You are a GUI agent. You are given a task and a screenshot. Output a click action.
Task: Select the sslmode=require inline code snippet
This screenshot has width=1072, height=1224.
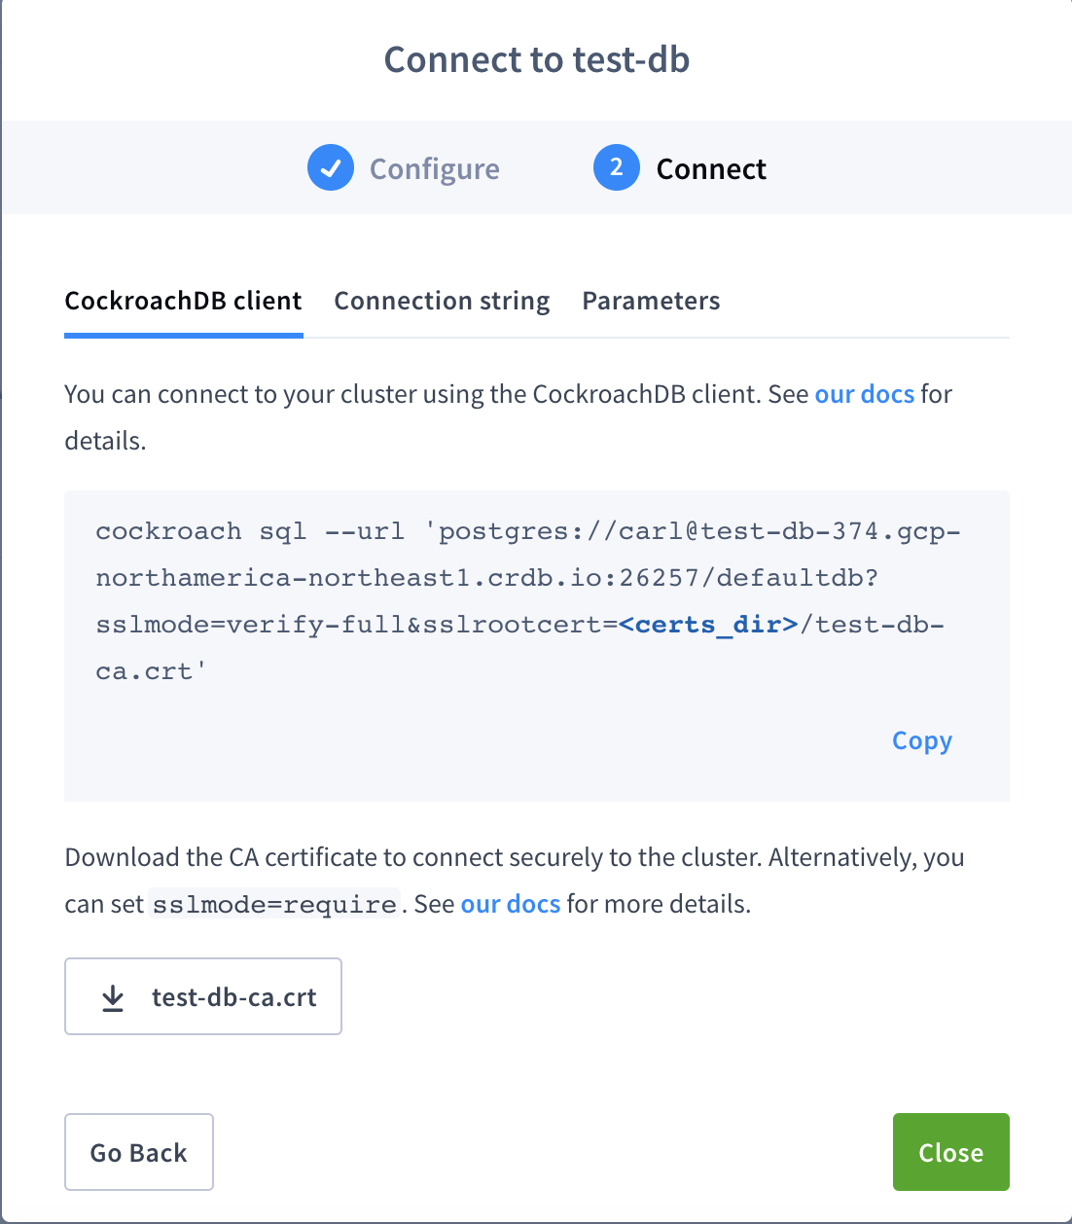[273, 903]
